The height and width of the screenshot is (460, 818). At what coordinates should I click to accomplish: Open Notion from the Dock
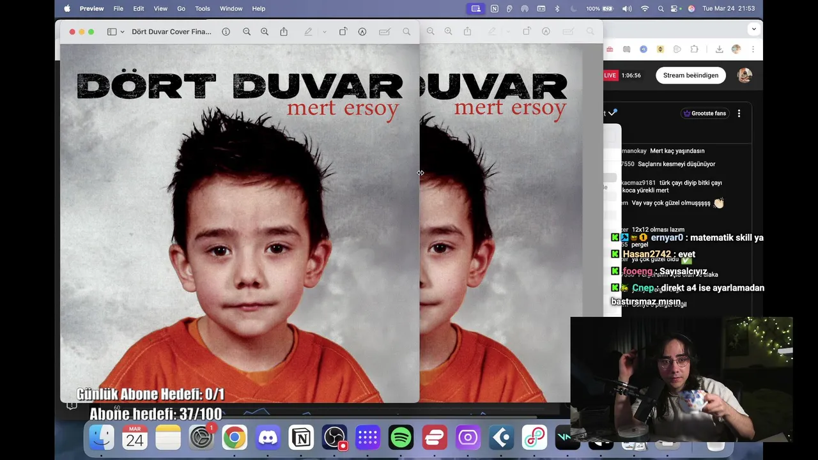click(301, 438)
